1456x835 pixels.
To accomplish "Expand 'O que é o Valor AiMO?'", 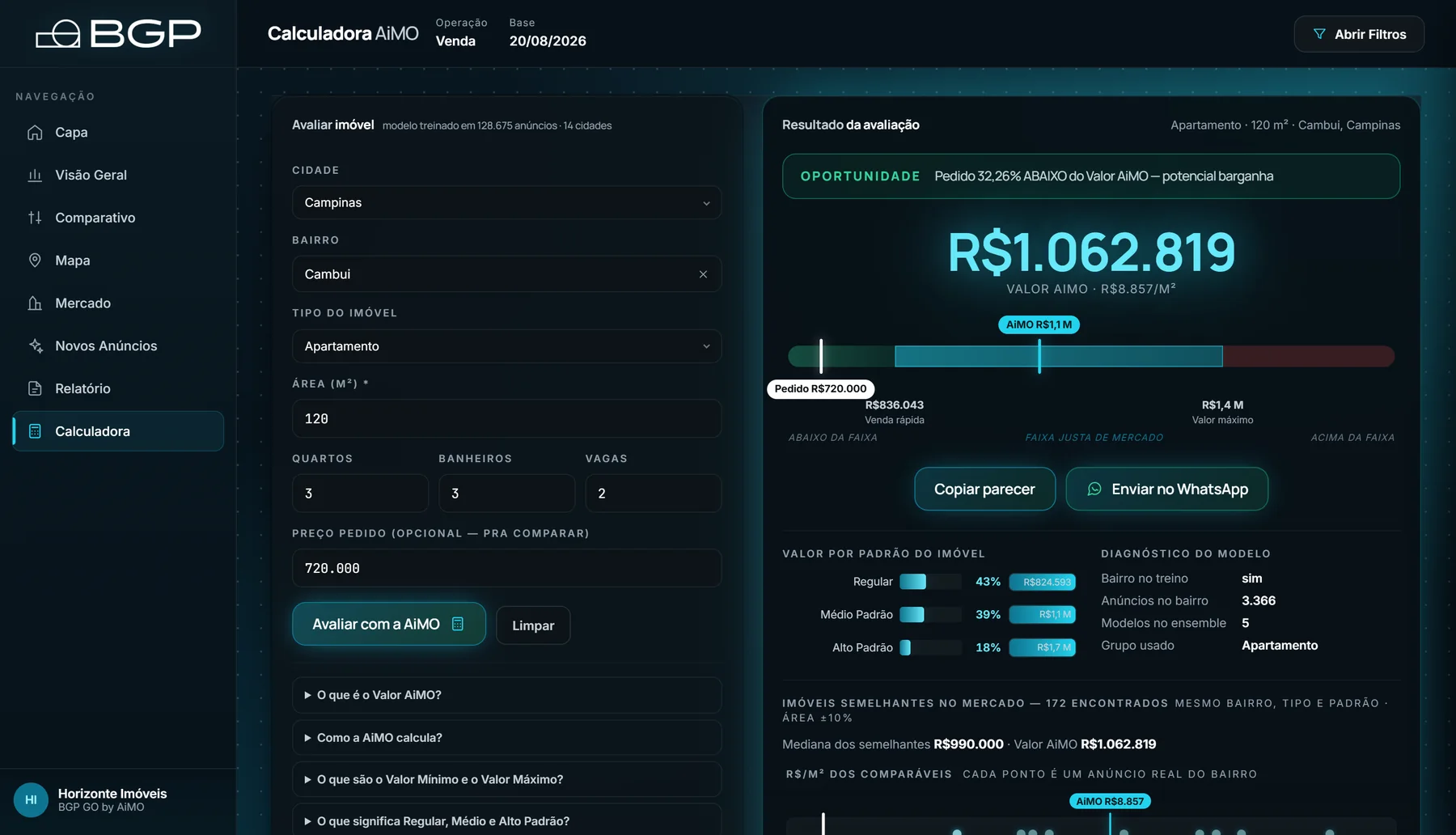I will point(506,695).
